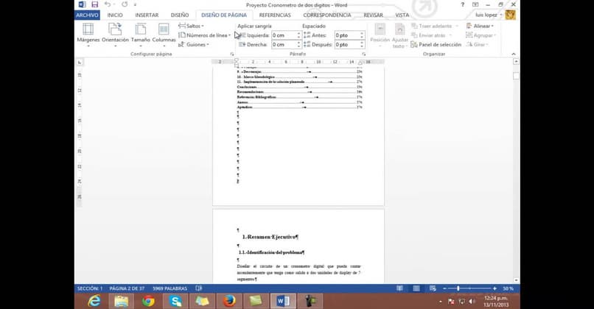Click the Word help question mark icon
Viewport: 594px width, 309px height.
point(462,4)
